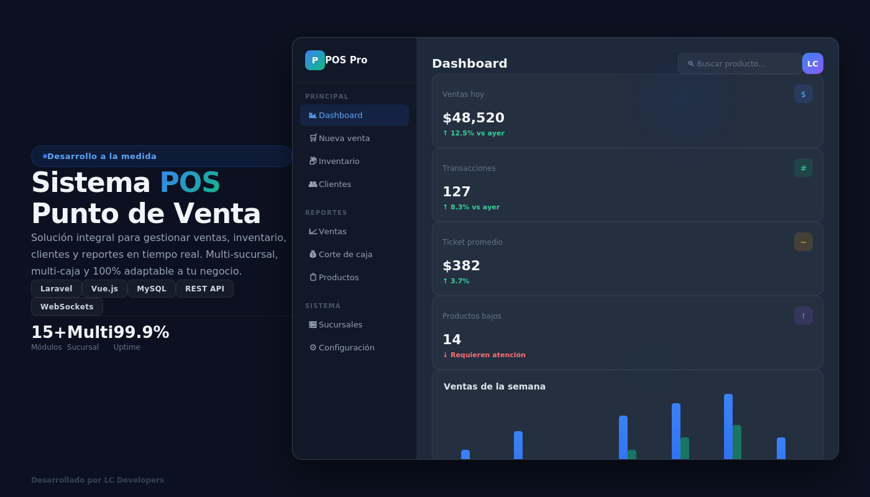Screen dimensions: 870x497
Task: Click the alert icon on Productos bajos card
Action: [x=803, y=316]
